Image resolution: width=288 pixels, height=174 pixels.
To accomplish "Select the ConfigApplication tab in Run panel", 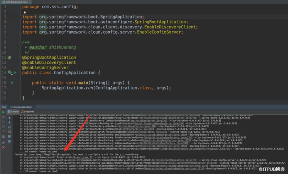I will click(22, 107).
